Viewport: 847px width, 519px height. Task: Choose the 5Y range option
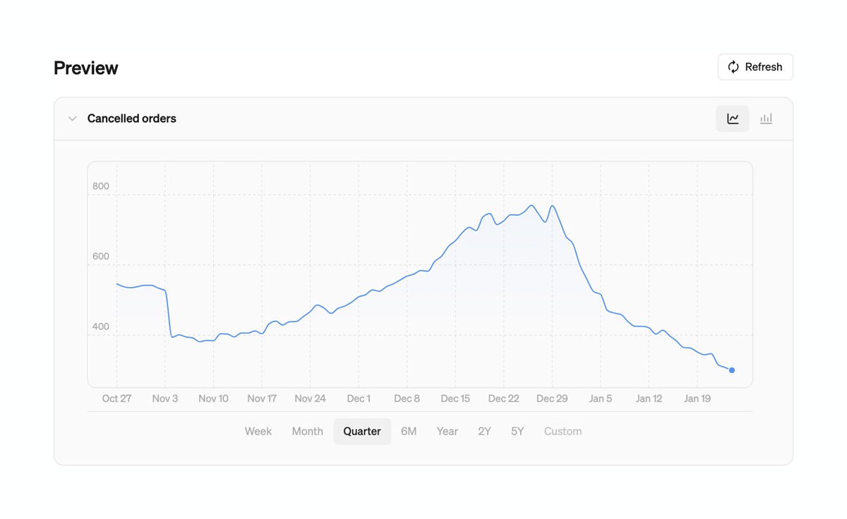pyautogui.click(x=517, y=431)
